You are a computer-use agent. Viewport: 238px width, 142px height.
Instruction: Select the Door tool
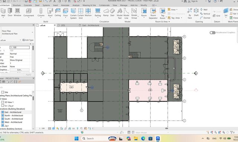tap(10, 12)
